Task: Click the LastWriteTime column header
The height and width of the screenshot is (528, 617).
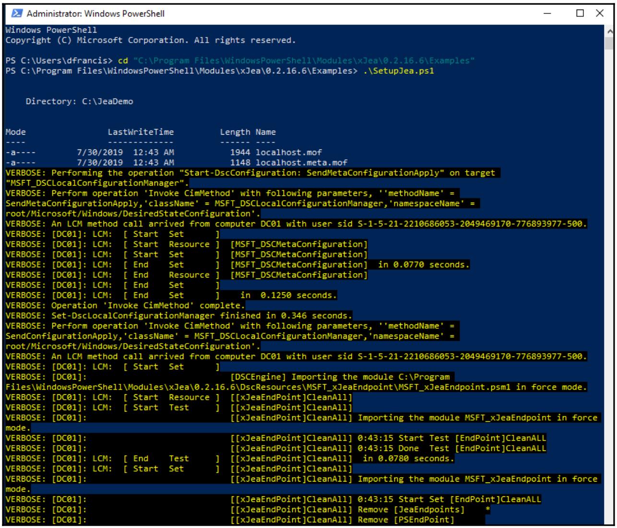Action: point(141,132)
